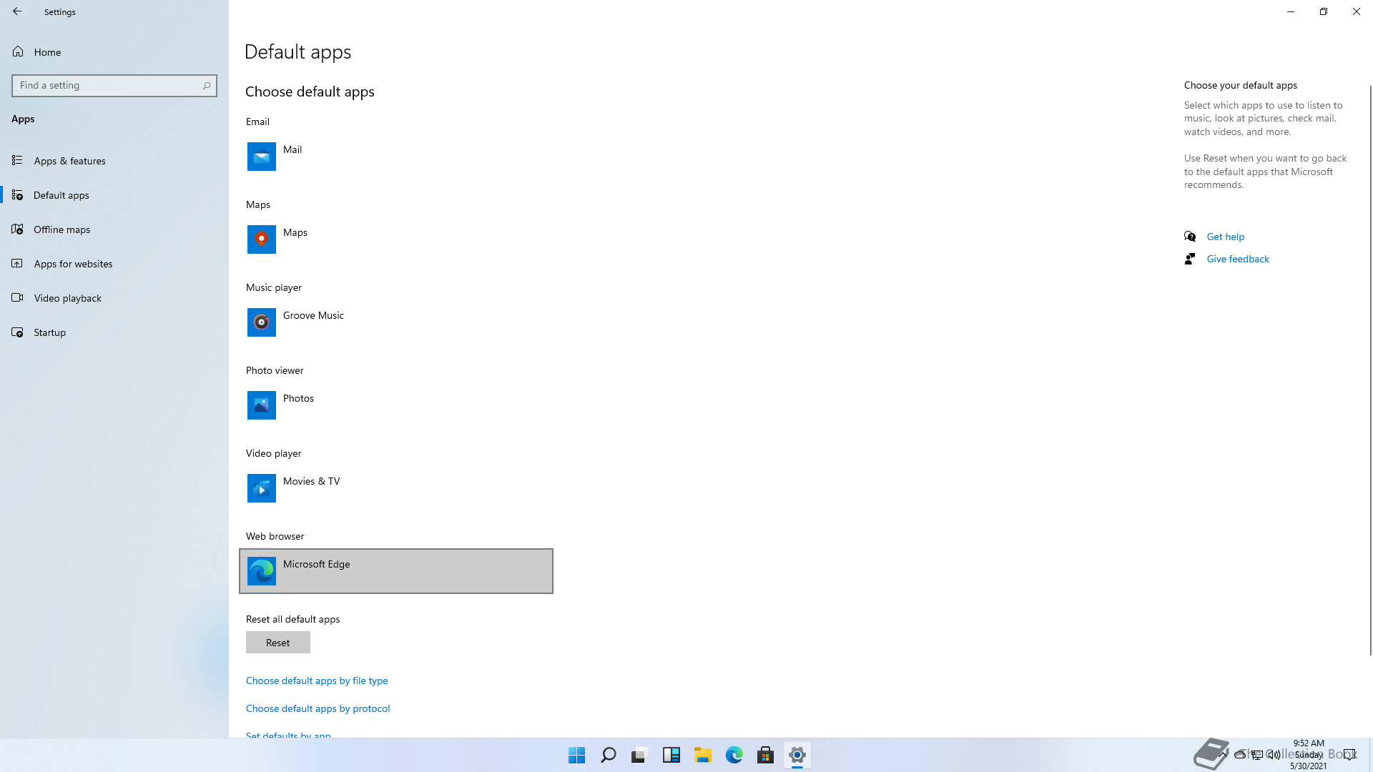Open File Explorer from taskbar
This screenshot has height=772, width=1373.
[703, 755]
